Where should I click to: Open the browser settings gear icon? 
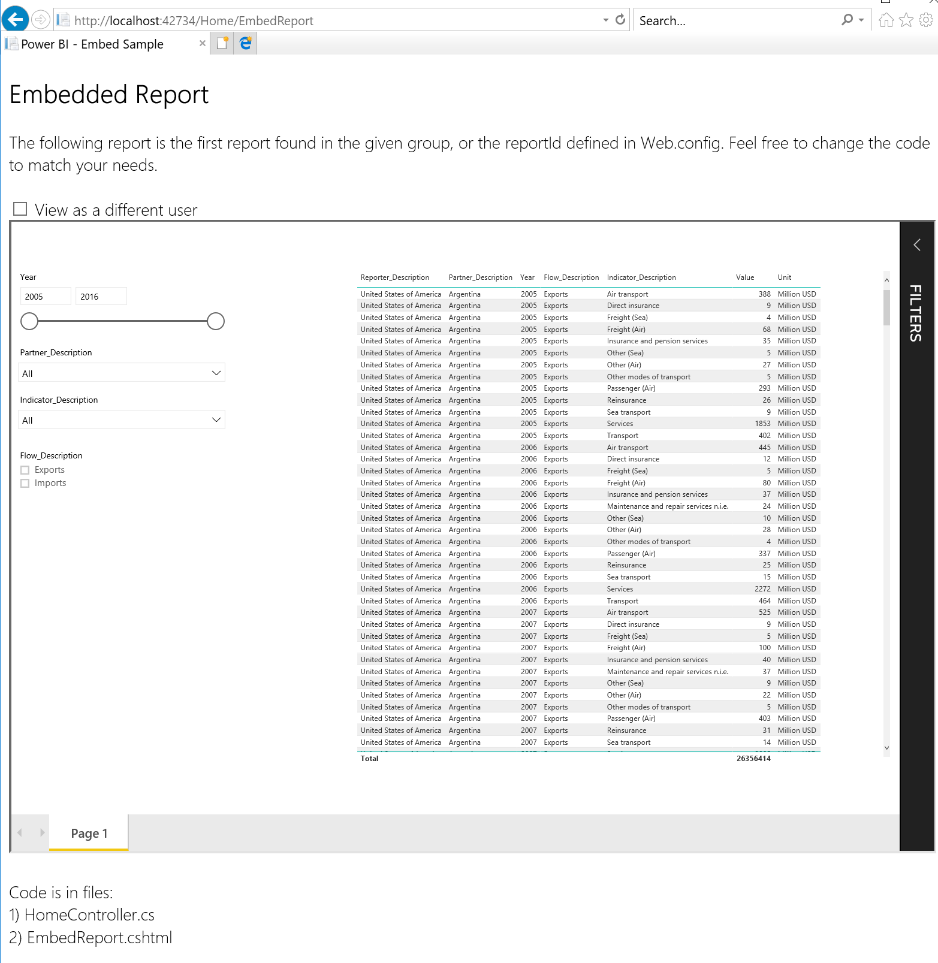926,20
